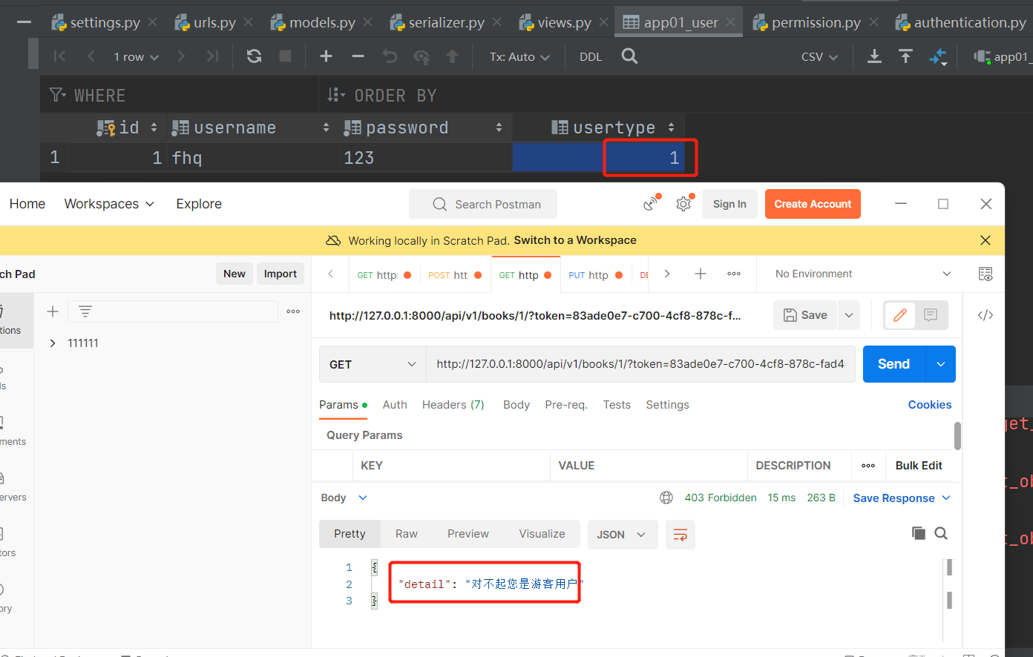The image size is (1033, 657).
Task: Click the compare data arrows icon
Action: click(938, 56)
